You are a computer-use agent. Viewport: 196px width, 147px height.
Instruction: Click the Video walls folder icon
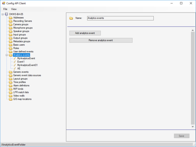click(11, 96)
